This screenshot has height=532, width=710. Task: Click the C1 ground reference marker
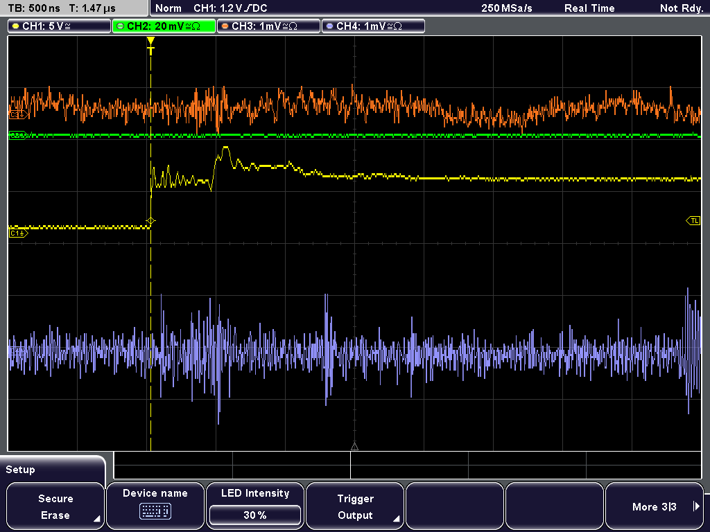pyautogui.click(x=18, y=233)
